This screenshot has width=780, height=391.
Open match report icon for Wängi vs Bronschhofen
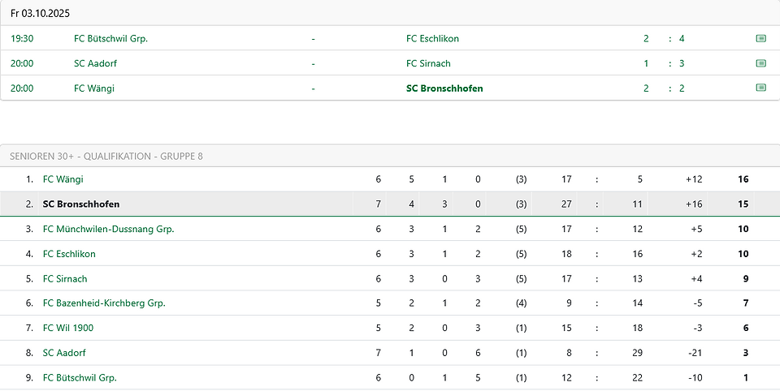pos(760,88)
